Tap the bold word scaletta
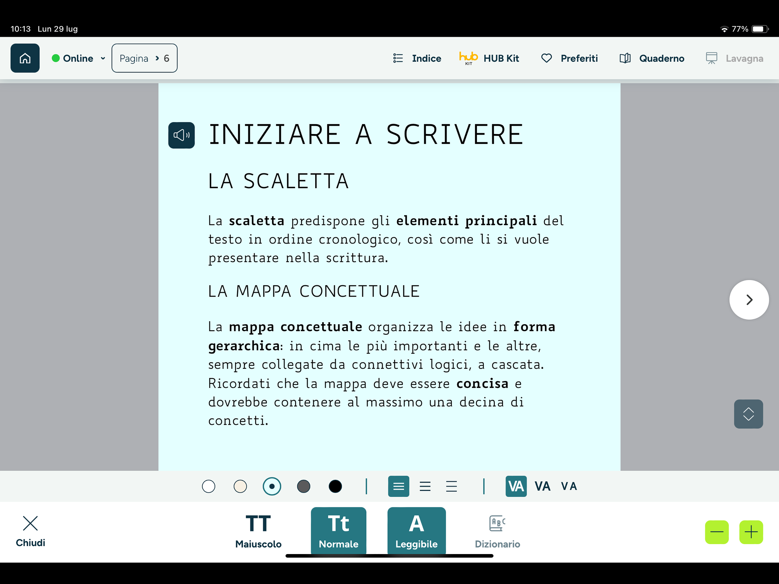The height and width of the screenshot is (584, 779). (x=256, y=221)
